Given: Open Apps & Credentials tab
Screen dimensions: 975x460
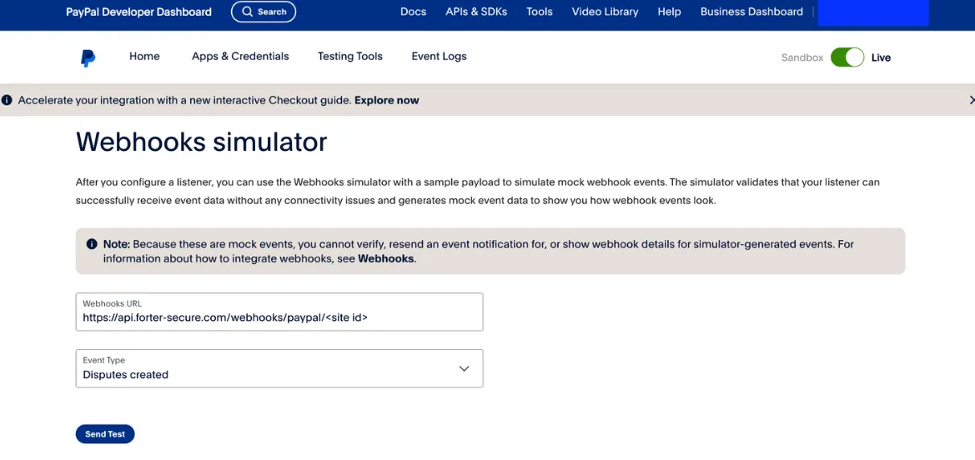Looking at the screenshot, I should (240, 57).
